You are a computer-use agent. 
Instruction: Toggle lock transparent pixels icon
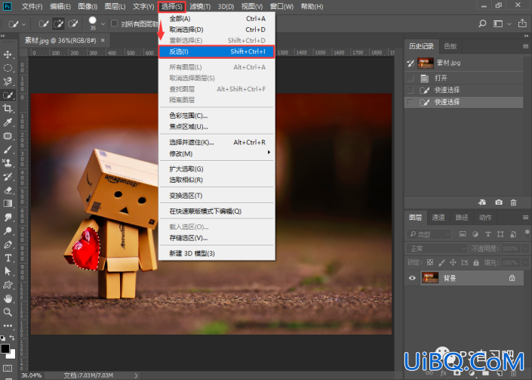pyautogui.click(x=430, y=262)
